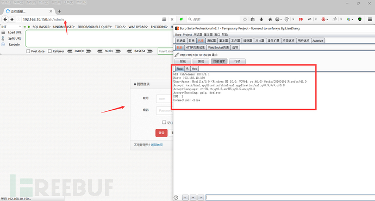Expand the UNION BASED dropdown menu

point(64,27)
